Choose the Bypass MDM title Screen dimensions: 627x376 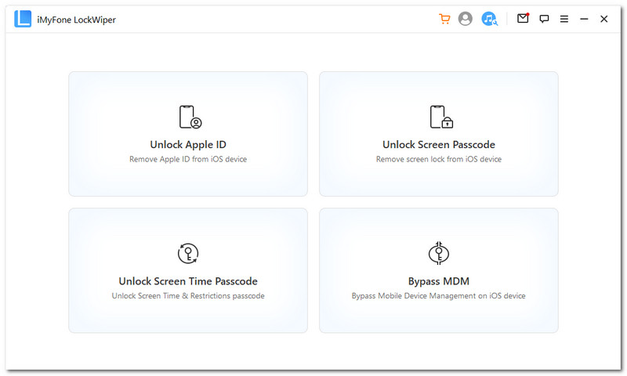[x=439, y=281]
